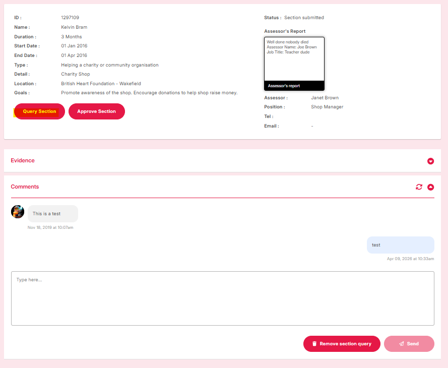Click the commenter's avatar picture
This screenshot has width=448, height=368.
pos(18,212)
